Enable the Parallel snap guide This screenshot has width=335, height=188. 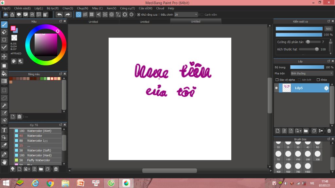tap(85, 14)
